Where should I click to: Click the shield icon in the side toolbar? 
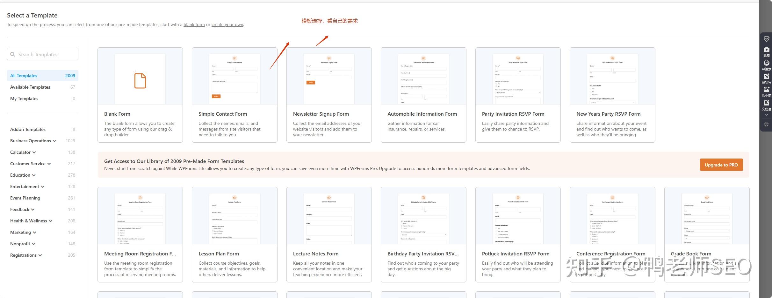[767, 39]
